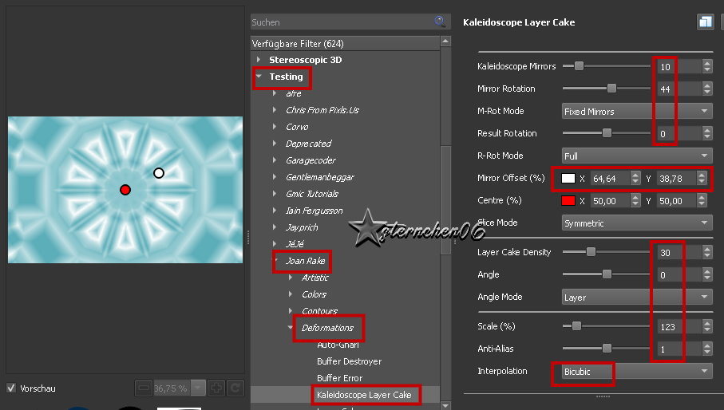Select the Buffer Destroyer filter
The image size is (724, 410).
coord(349,361)
